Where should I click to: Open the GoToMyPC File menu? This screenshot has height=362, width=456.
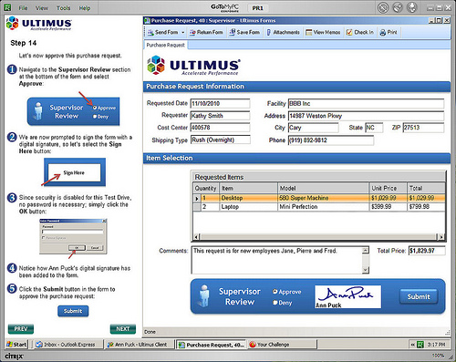pyautogui.click(x=23, y=8)
